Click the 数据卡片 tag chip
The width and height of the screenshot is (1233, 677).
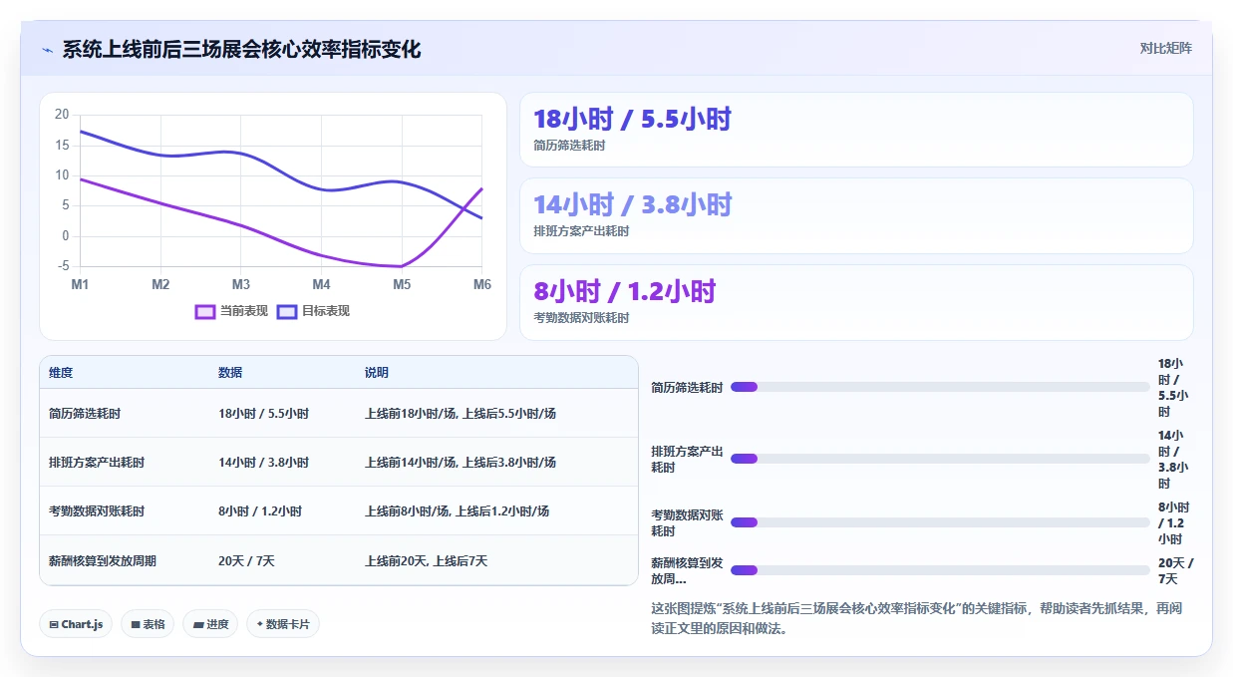coord(283,624)
